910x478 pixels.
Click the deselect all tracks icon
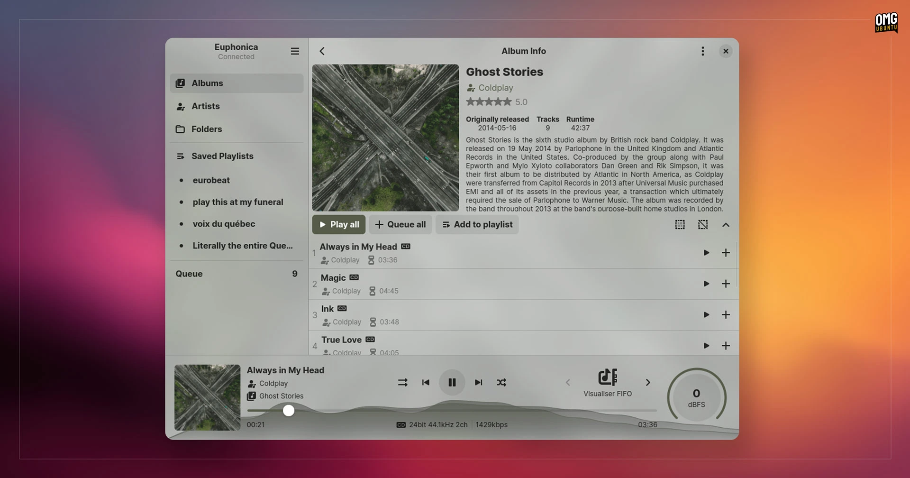pyautogui.click(x=703, y=225)
